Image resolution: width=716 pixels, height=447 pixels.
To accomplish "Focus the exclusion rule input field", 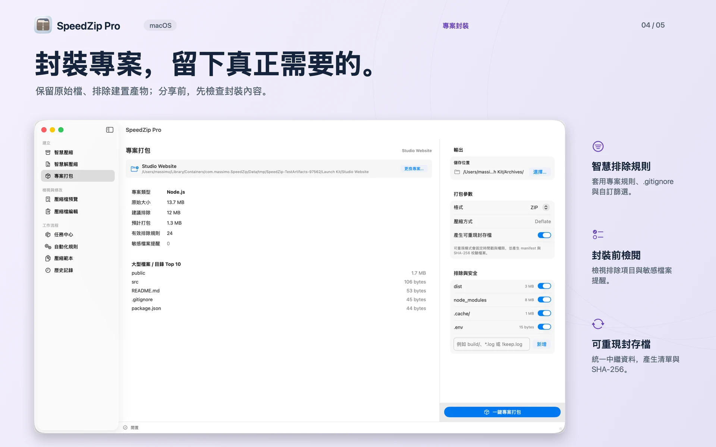I will 492,344.
